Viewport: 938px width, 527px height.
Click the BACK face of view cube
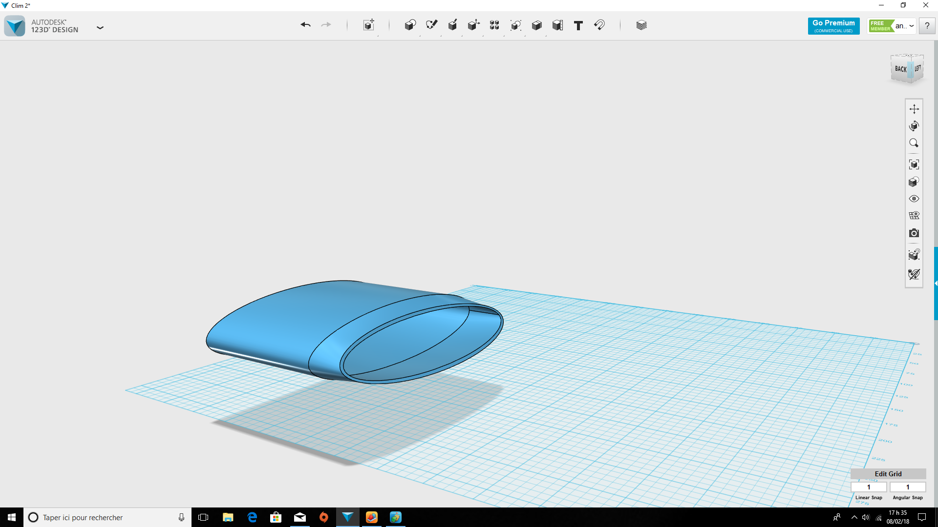[x=900, y=69]
